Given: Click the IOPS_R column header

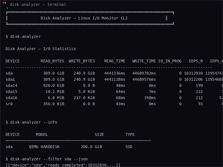Looking at the screenshot, I should point(196,61).
